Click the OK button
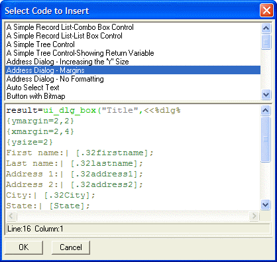 [x=24, y=247]
